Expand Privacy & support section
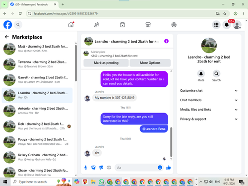Image resolution: width=248 pixels, height=186 pixels. click(x=209, y=119)
